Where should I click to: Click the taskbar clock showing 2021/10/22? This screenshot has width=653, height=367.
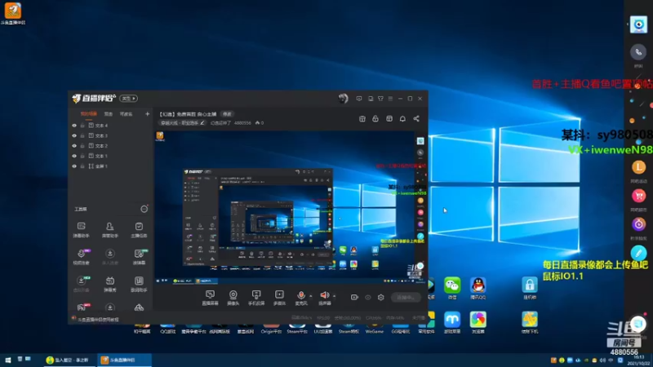[x=639, y=360]
